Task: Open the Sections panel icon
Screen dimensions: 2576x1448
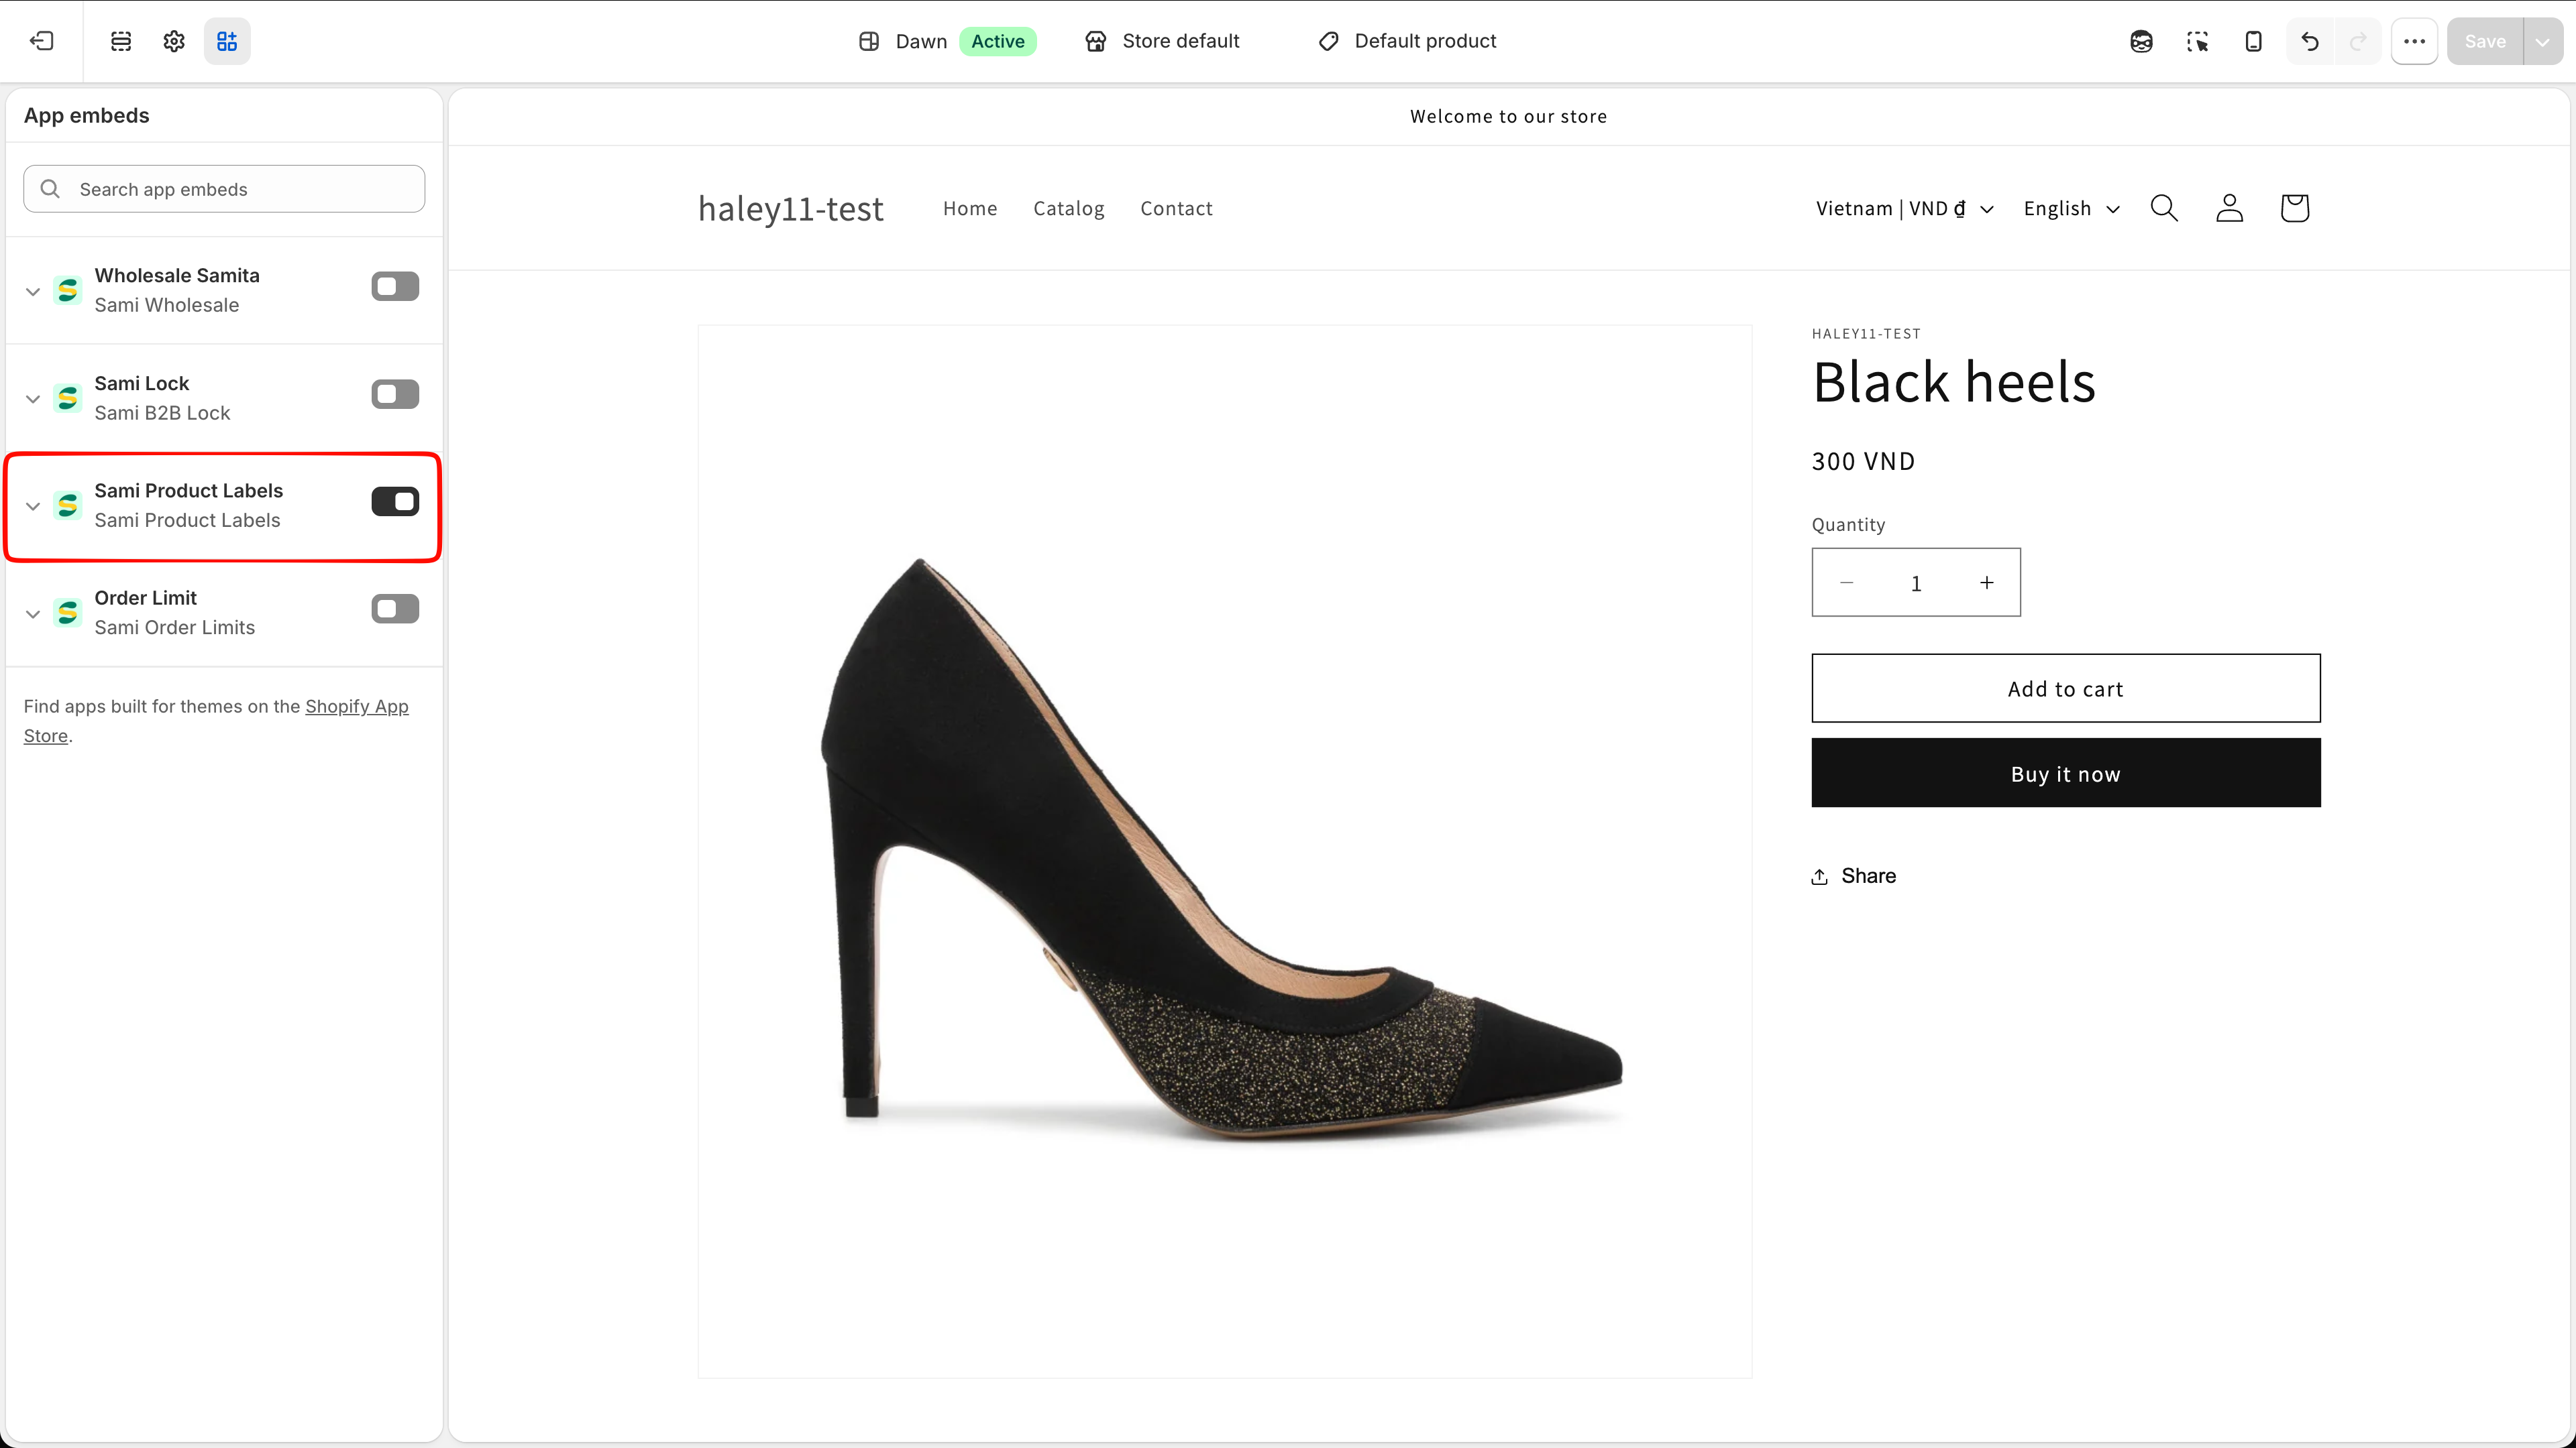Action: pyautogui.click(x=121, y=41)
